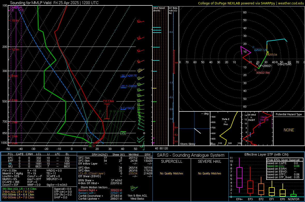Click the Potential Hazard Type heading
305x202 pixels.
pos(289,114)
